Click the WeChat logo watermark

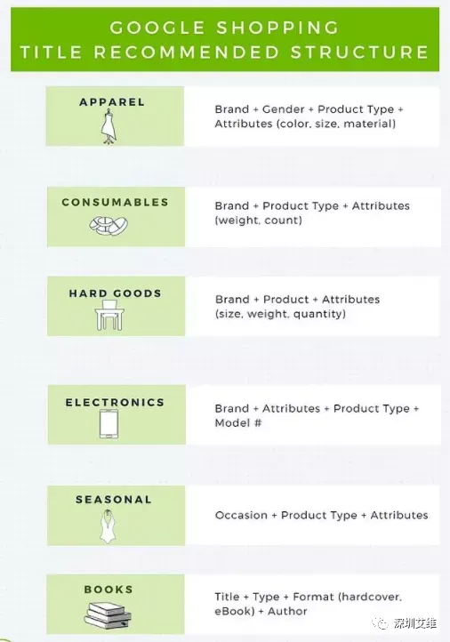click(381, 623)
